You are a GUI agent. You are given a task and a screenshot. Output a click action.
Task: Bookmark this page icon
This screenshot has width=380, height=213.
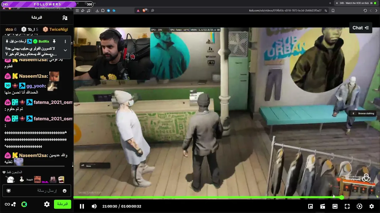coord(333,11)
